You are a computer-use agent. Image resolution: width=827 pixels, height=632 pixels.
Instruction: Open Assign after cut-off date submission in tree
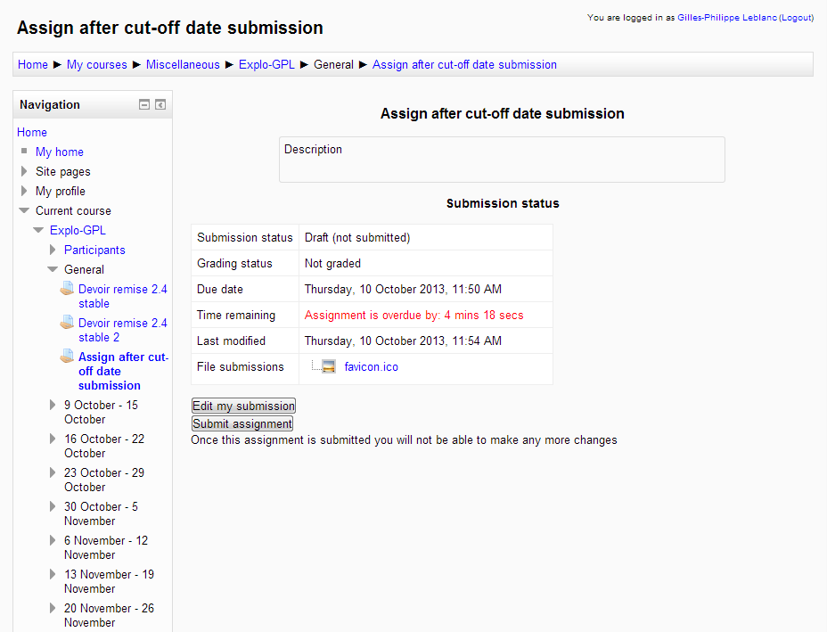[123, 371]
